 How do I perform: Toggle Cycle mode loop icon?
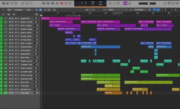point(70,3)
